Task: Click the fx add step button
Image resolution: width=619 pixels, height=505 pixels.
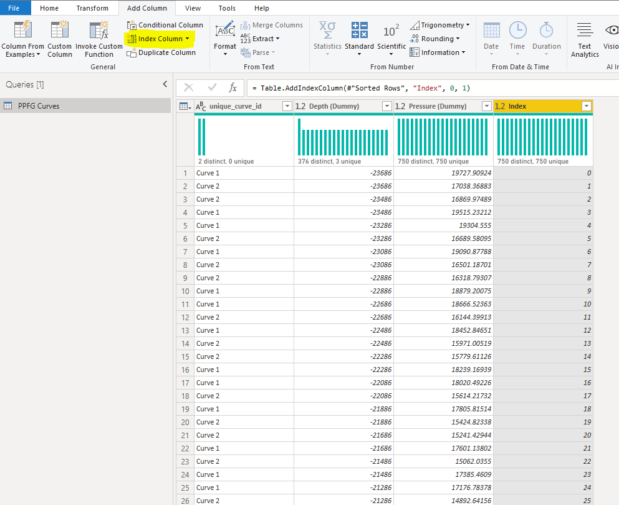Action: 233,87
